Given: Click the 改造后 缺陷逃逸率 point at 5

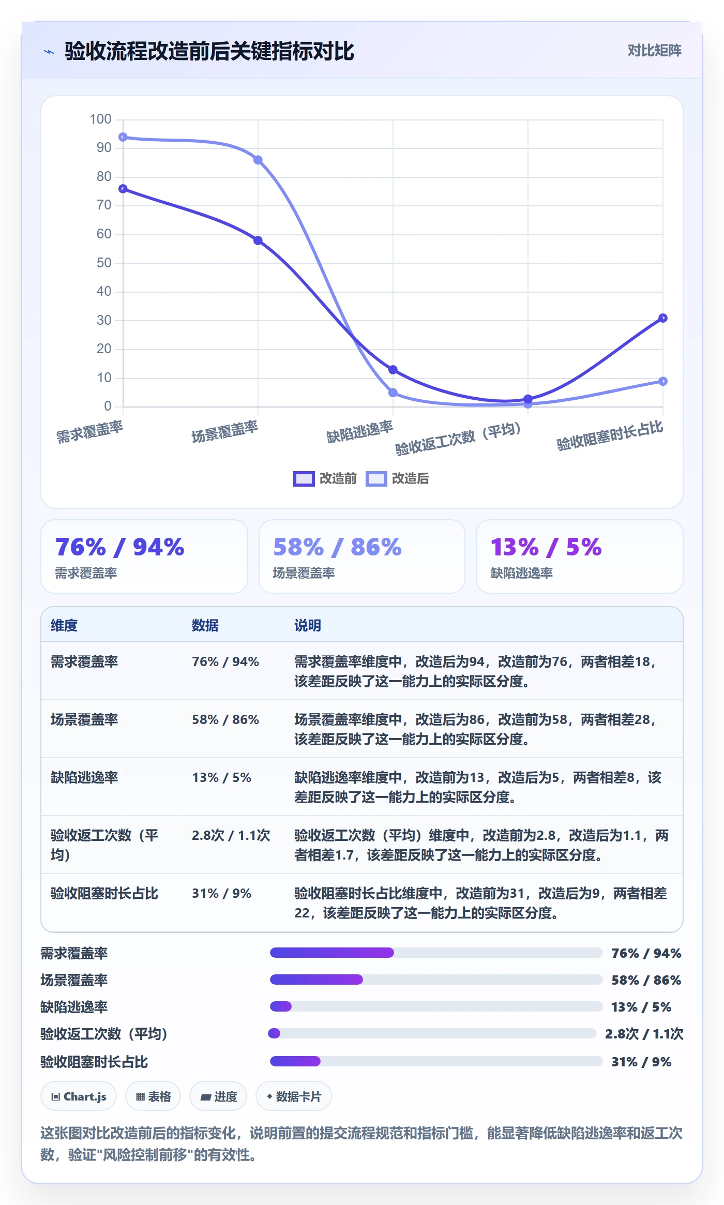Looking at the screenshot, I should click(x=393, y=393).
